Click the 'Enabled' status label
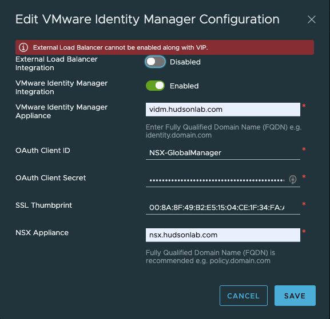This screenshot has height=319, width=330. pos(184,86)
